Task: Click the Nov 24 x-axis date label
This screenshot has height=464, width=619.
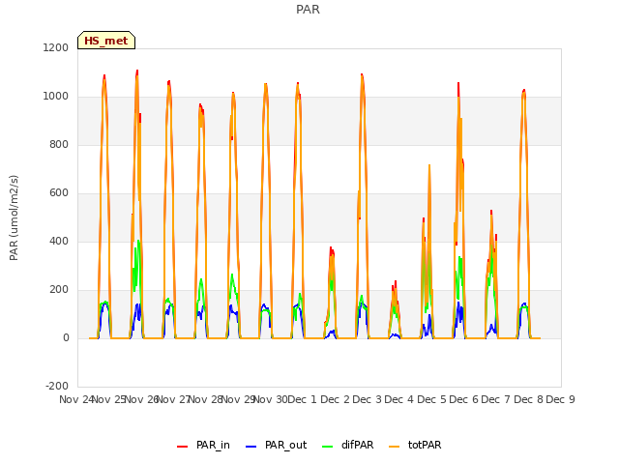Action: click(76, 399)
